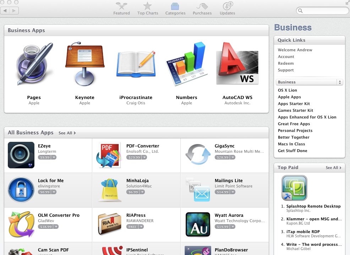Viewport: 350px width, 255px height.
Task: Expand the GigaSync $28.99 price arrow
Action: [x=233, y=157]
